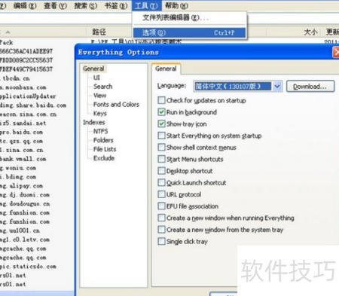The height and width of the screenshot is (296, 339).
Task: Sort results by the 路径 column header
Action: pos(99,32)
